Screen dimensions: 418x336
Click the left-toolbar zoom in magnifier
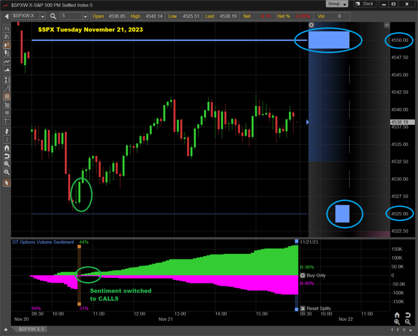[7, 164]
